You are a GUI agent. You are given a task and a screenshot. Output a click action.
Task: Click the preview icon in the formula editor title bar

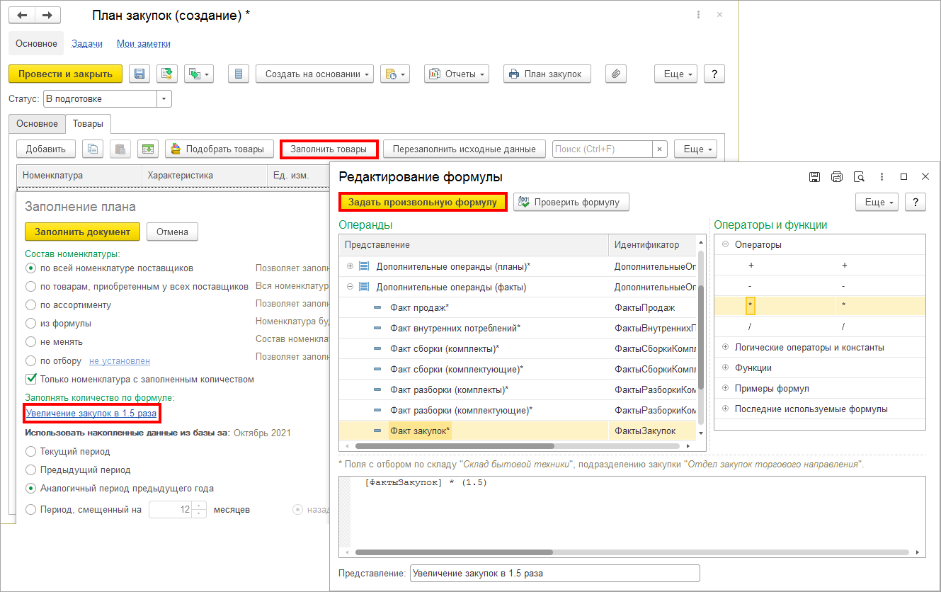coord(859,177)
